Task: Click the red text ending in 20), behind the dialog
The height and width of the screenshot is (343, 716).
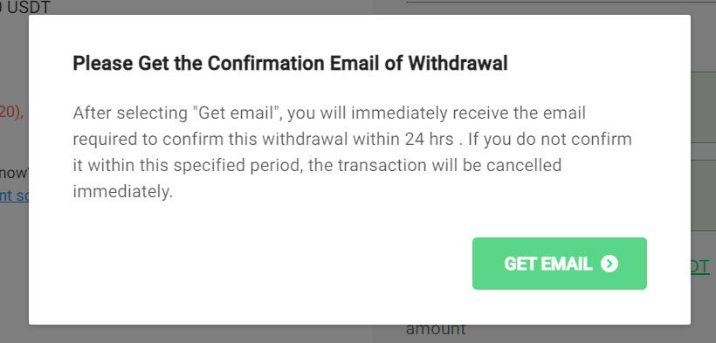Action: tap(12, 112)
